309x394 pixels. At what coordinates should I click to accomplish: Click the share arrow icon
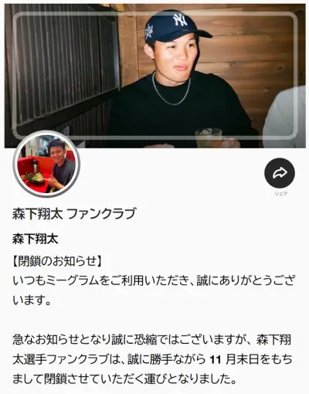(280, 173)
